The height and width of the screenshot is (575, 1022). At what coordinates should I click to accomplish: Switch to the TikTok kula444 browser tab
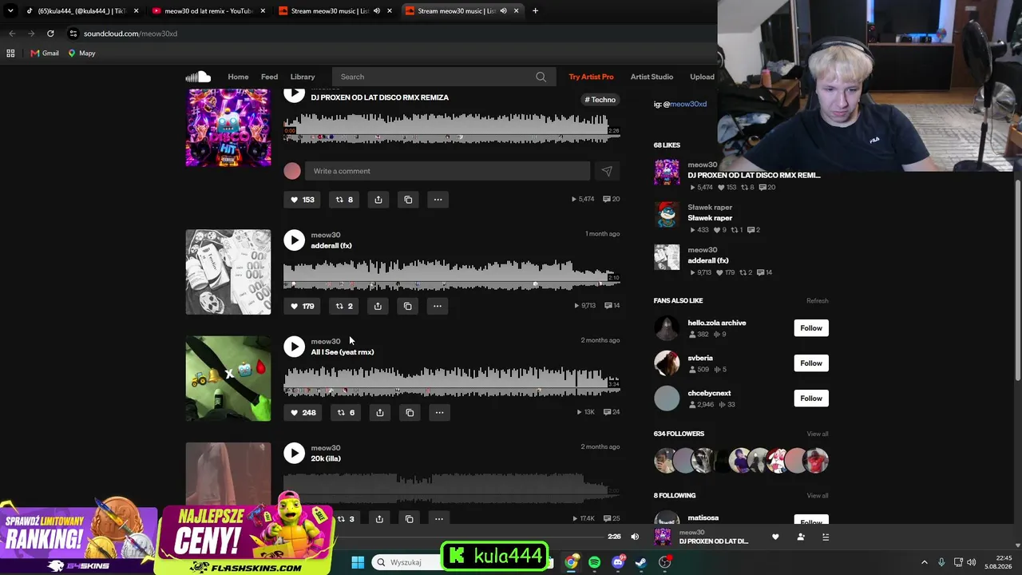click(82, 11)
